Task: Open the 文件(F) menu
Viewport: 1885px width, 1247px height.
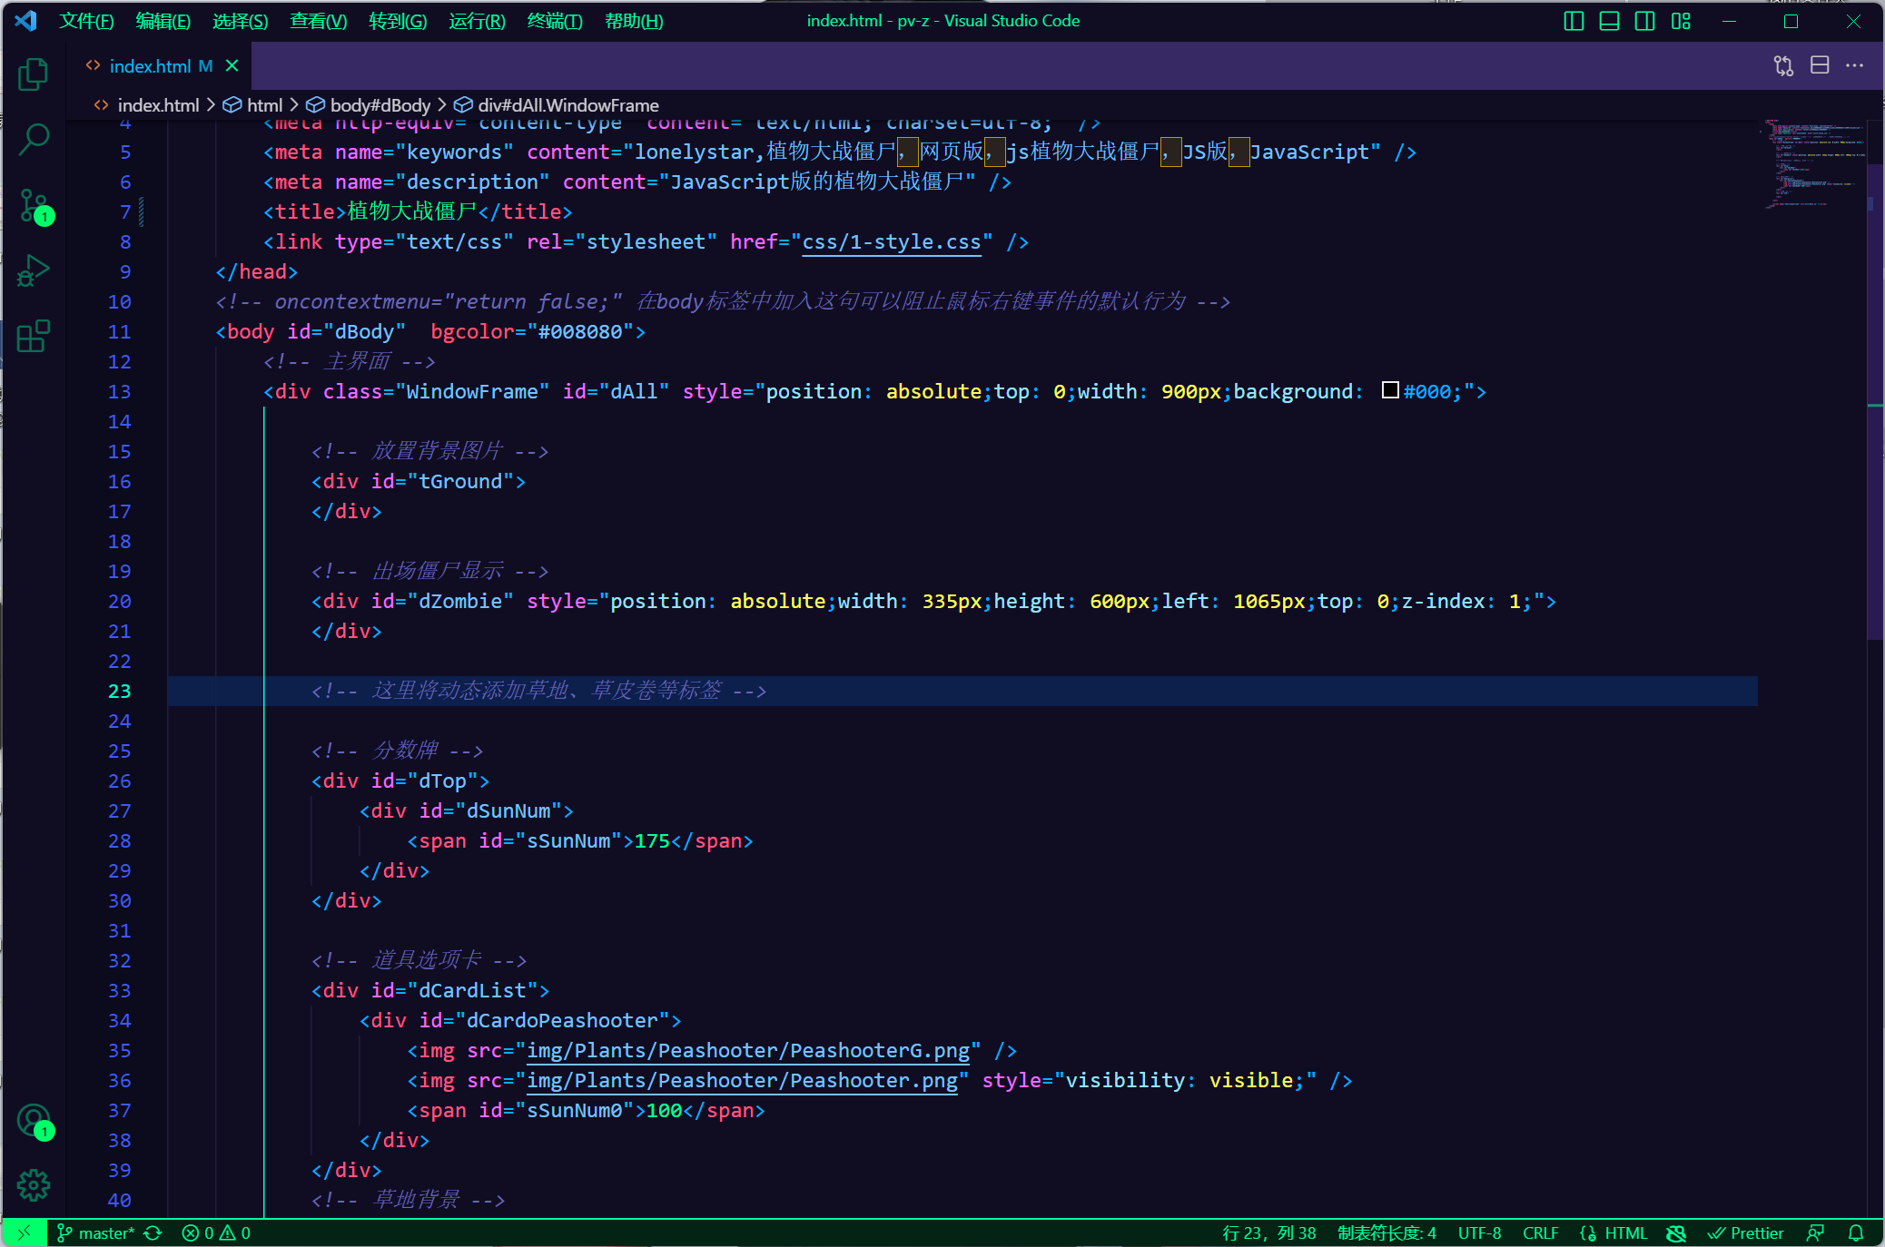Action: pyautogui.click(x=86, y=21)
